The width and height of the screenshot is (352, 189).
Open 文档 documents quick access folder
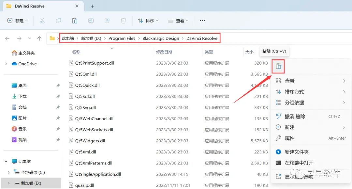point(19,107)
